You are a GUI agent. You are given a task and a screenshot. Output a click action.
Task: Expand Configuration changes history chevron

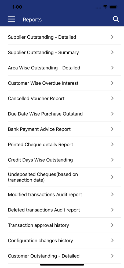[112, 240]
